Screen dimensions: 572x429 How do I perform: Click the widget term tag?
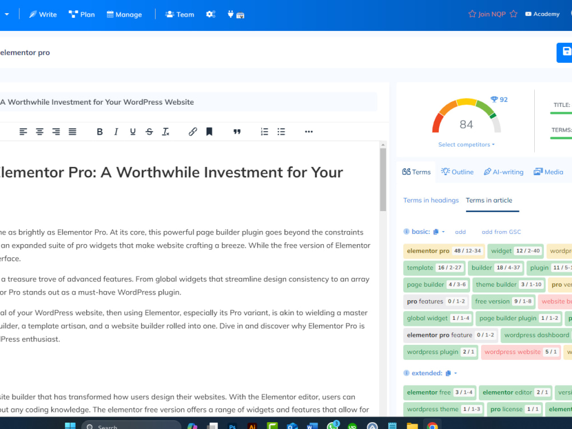(515, 251)
